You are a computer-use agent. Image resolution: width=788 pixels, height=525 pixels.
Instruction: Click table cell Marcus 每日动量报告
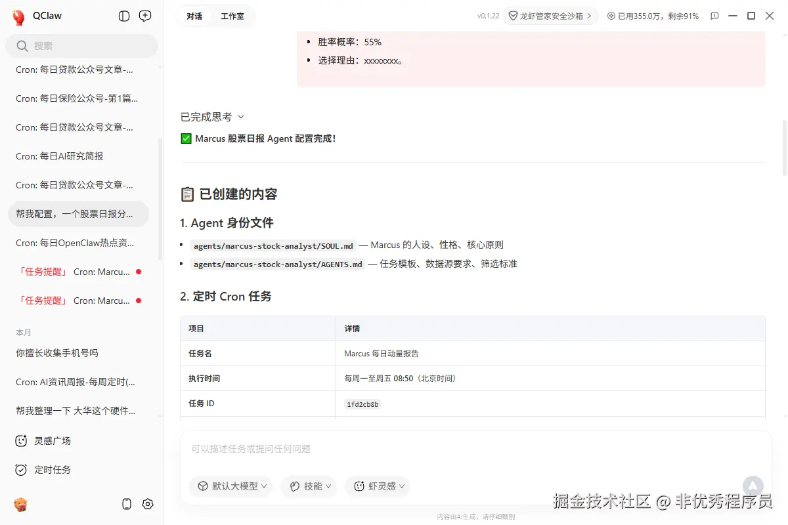pos(382,353)
